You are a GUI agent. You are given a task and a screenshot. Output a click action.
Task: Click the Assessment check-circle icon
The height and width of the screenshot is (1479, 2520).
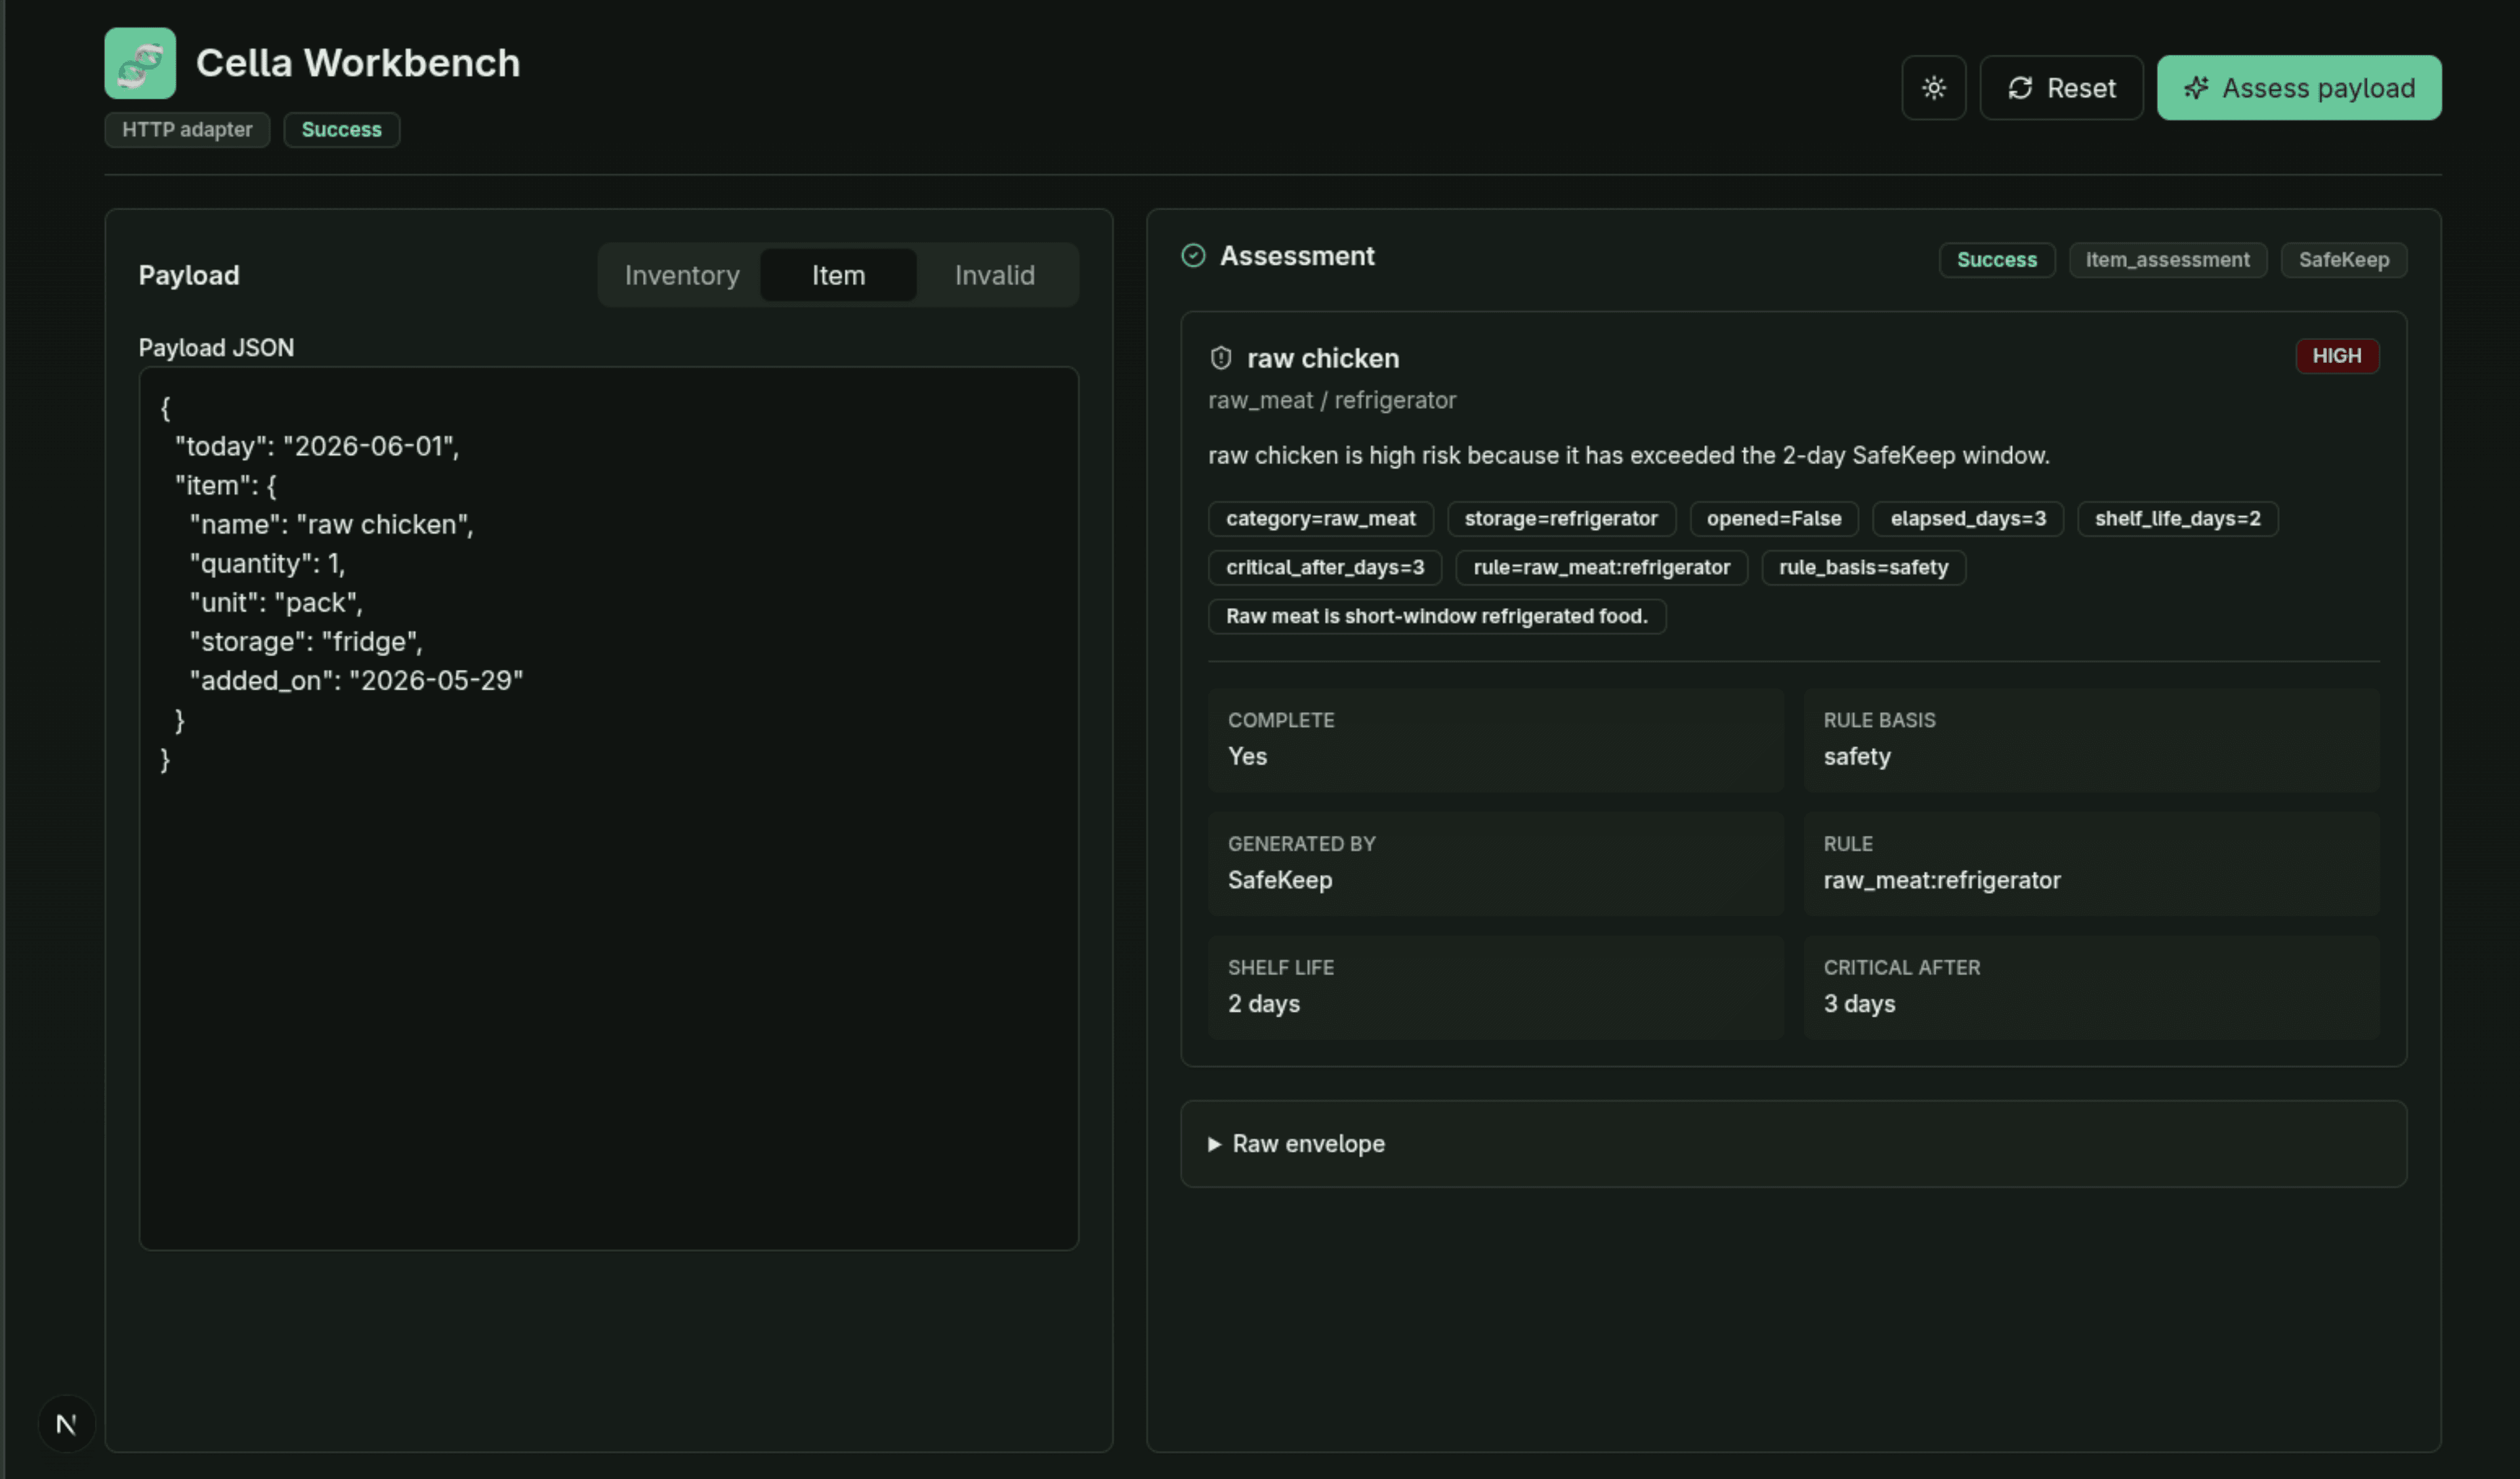[x=1193, y=256]
